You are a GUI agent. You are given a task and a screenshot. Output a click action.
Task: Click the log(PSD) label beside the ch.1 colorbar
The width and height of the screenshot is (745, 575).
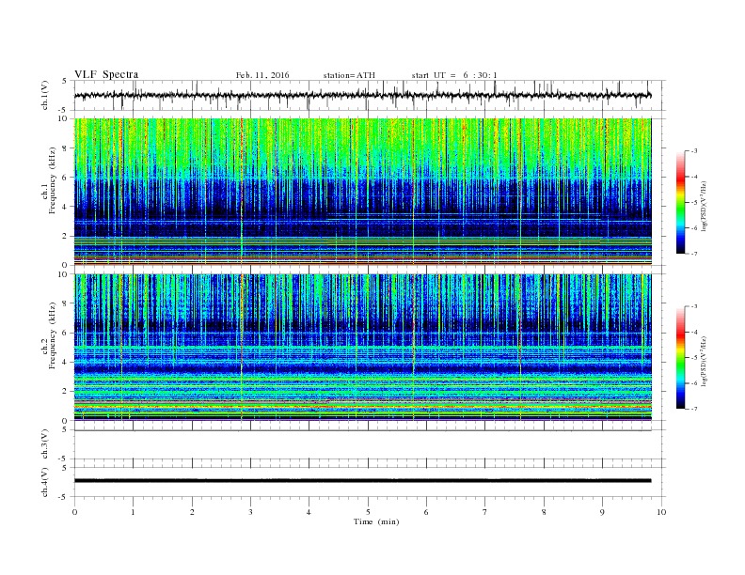click(x=704, y=205)
